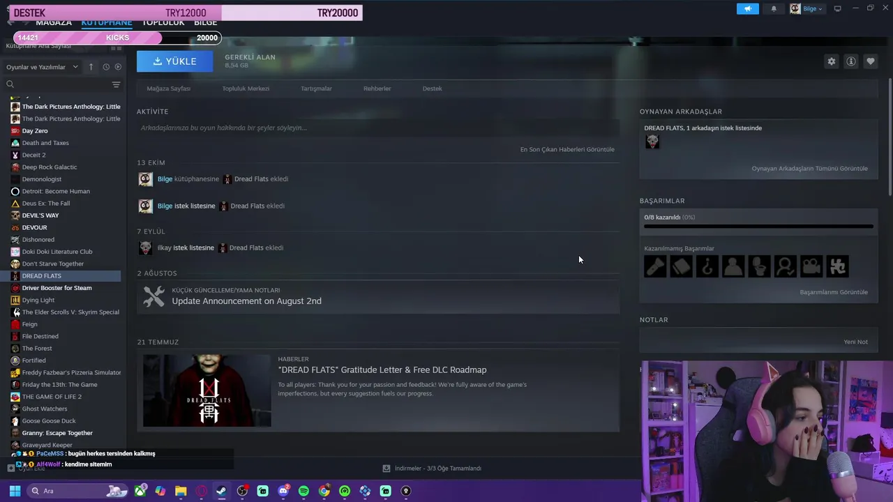Select Dying Light in library list

click(x=38, y=301)
